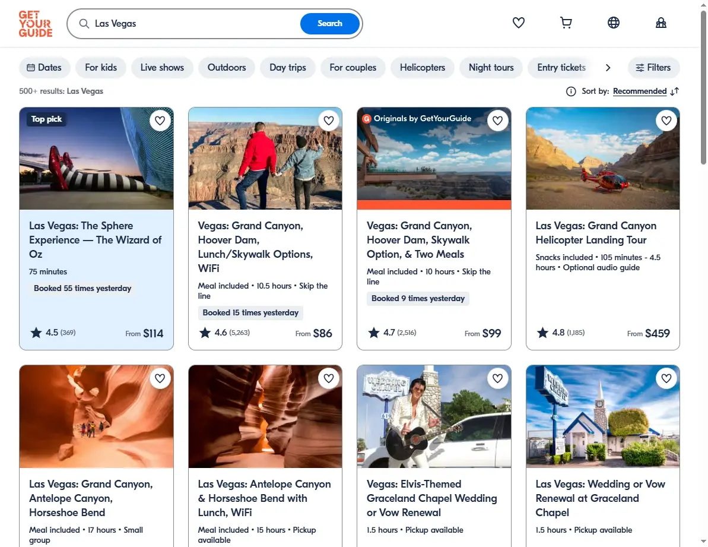Click the Sphere ruby slippers thumbnail
The image size is (708, 547).
[96, 159]
